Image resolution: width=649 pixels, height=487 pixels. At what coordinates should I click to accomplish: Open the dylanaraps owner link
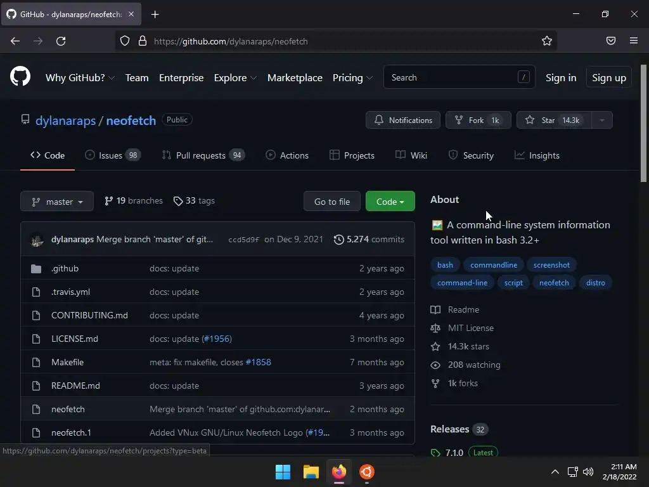[65, 120]
